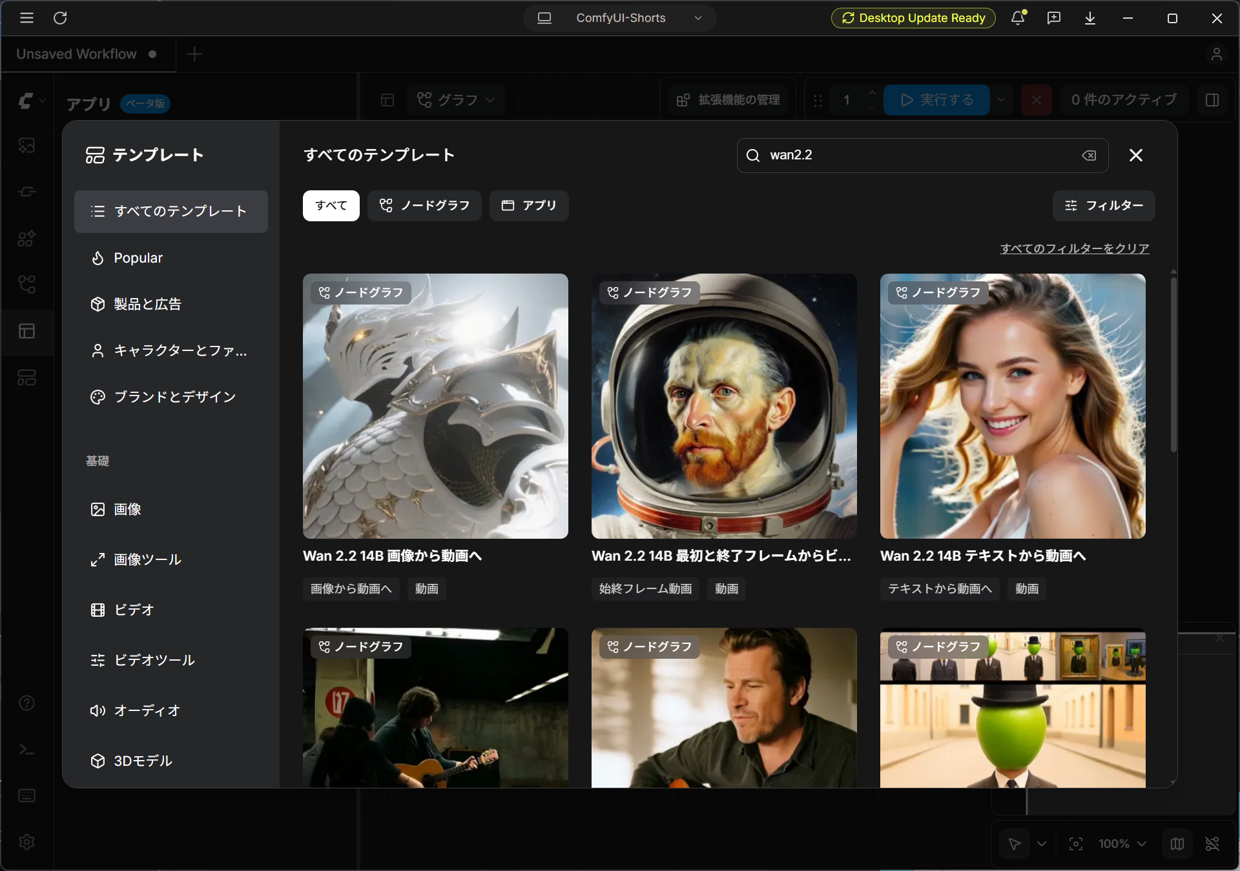Toggle the right side panel icon
This screenshot has height=871, width=1240.
coord(1212,100)
